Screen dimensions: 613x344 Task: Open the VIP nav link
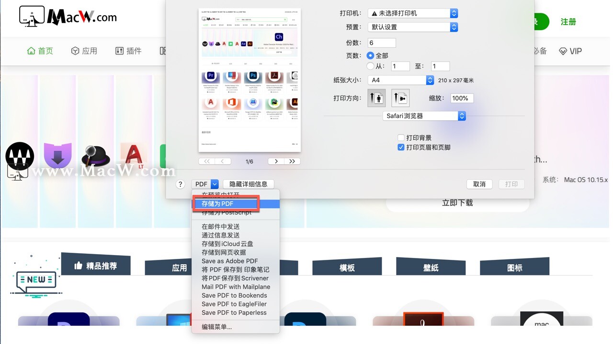(x=570, y=51)
